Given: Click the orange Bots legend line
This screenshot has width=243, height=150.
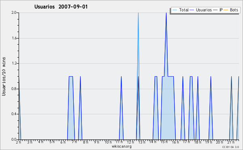Looking at the screenshot, I should (x=226, y=10).
